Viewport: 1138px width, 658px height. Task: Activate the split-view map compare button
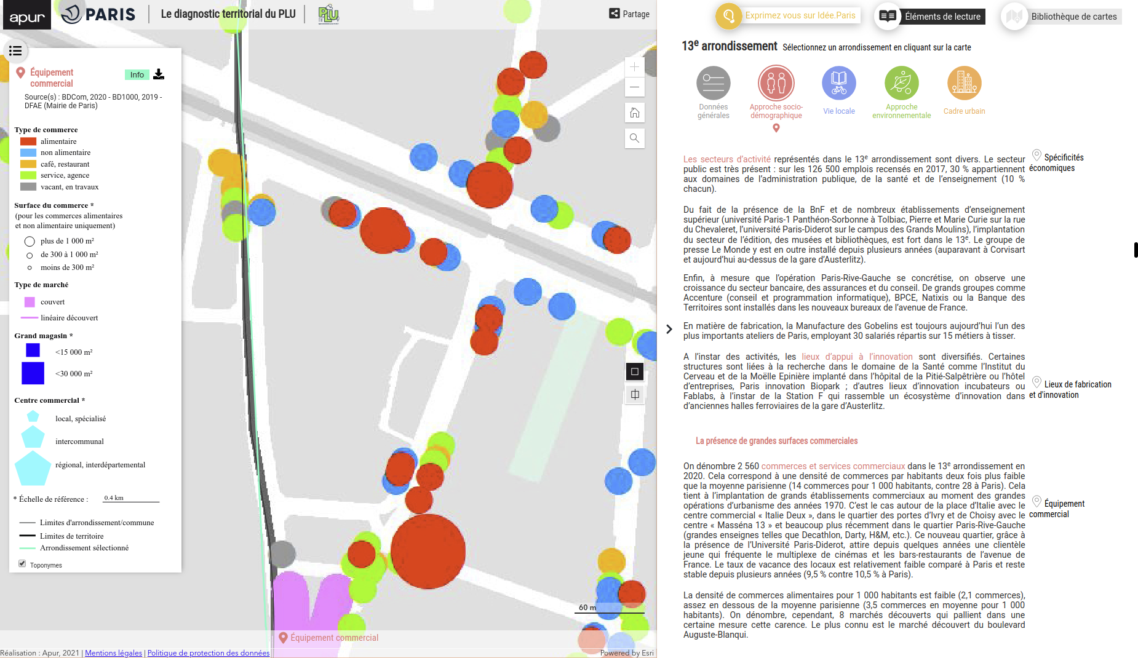(635, 395)
